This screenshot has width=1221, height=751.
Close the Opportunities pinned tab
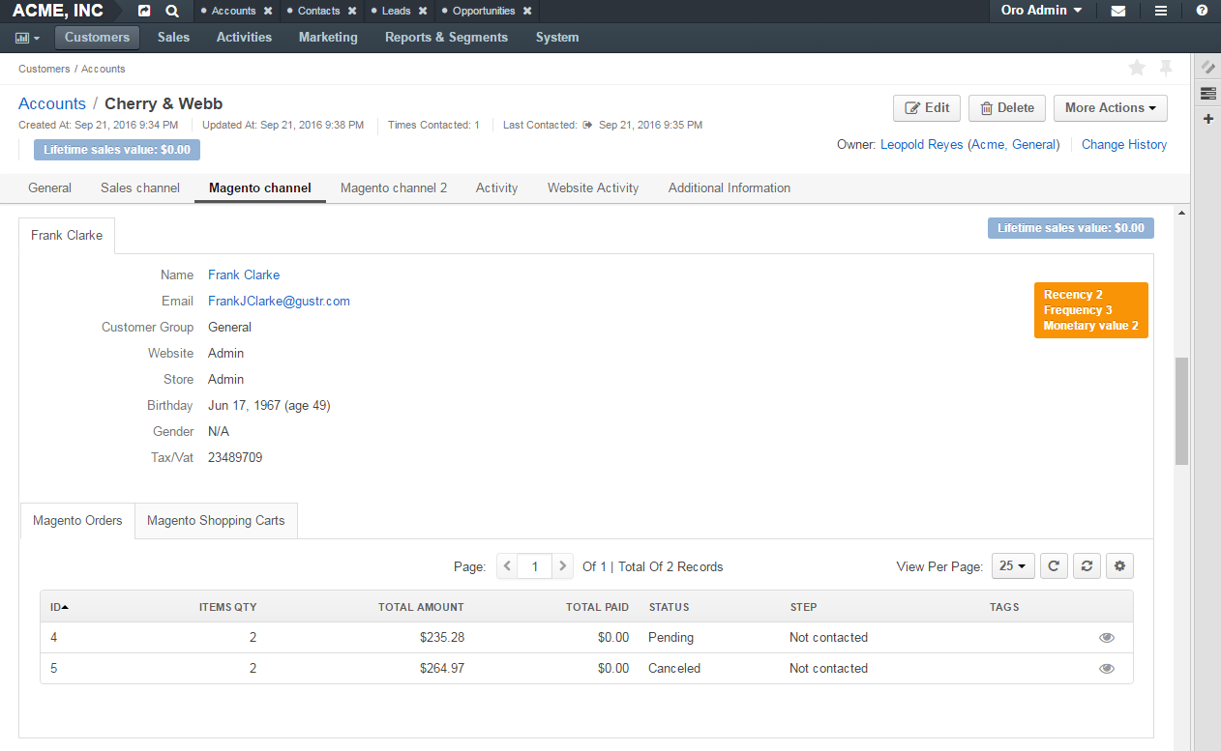(527, 11)
